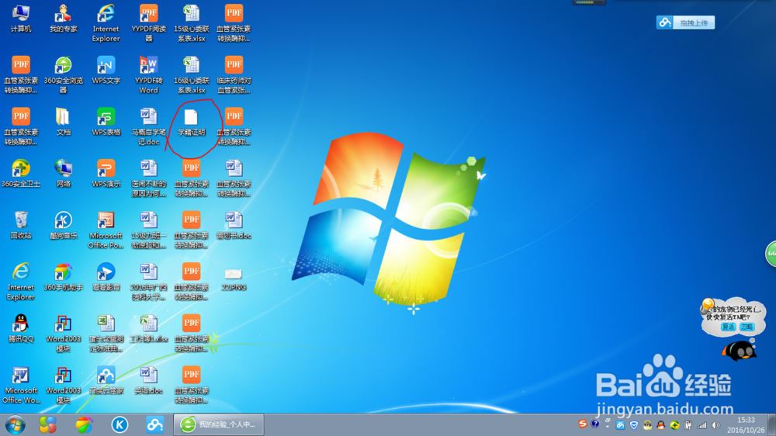This screenshot has height=436, width=776.
Task: Select the 2016年广西医科大学 Word document
Action: [148, 282]
